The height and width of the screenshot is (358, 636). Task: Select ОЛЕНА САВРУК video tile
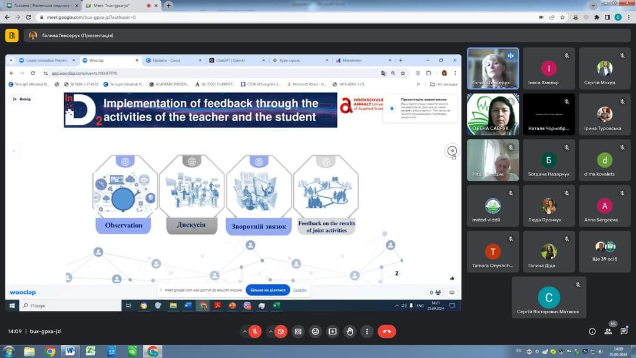coord(493,114)
